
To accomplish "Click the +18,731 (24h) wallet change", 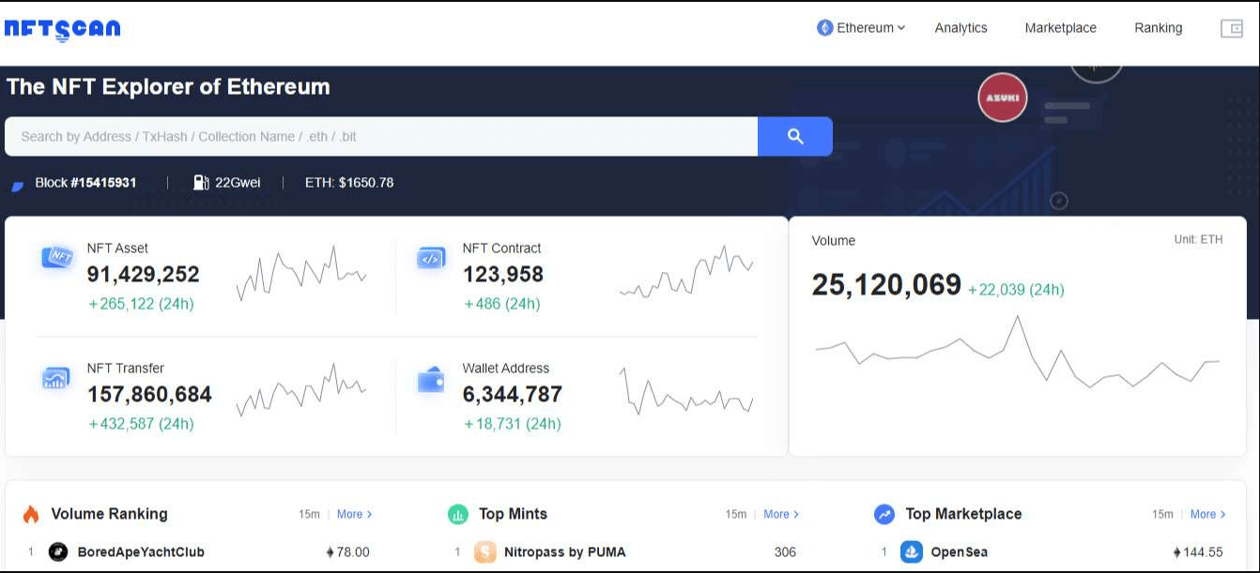I will [513, 424].
